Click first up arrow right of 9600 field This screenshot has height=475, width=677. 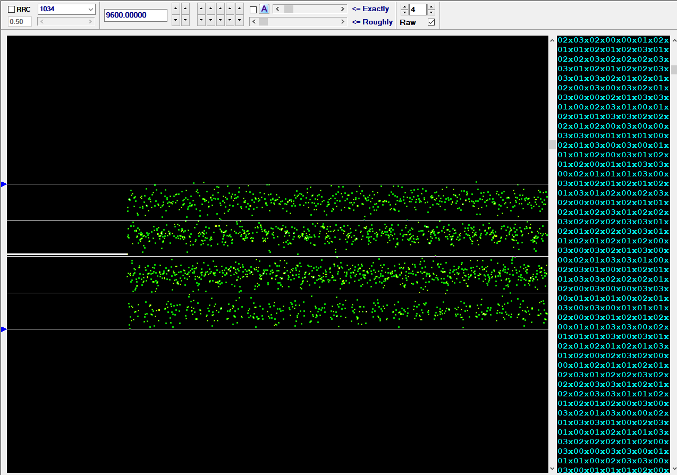pos(176,9)
